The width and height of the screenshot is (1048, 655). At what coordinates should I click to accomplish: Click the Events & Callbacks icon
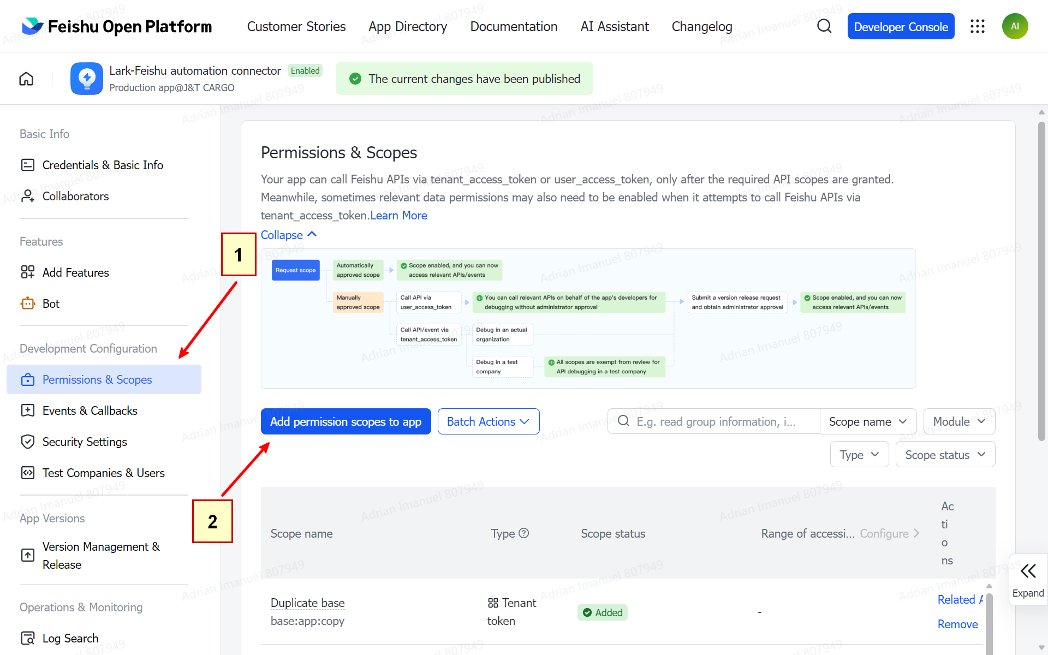(28, 410)
